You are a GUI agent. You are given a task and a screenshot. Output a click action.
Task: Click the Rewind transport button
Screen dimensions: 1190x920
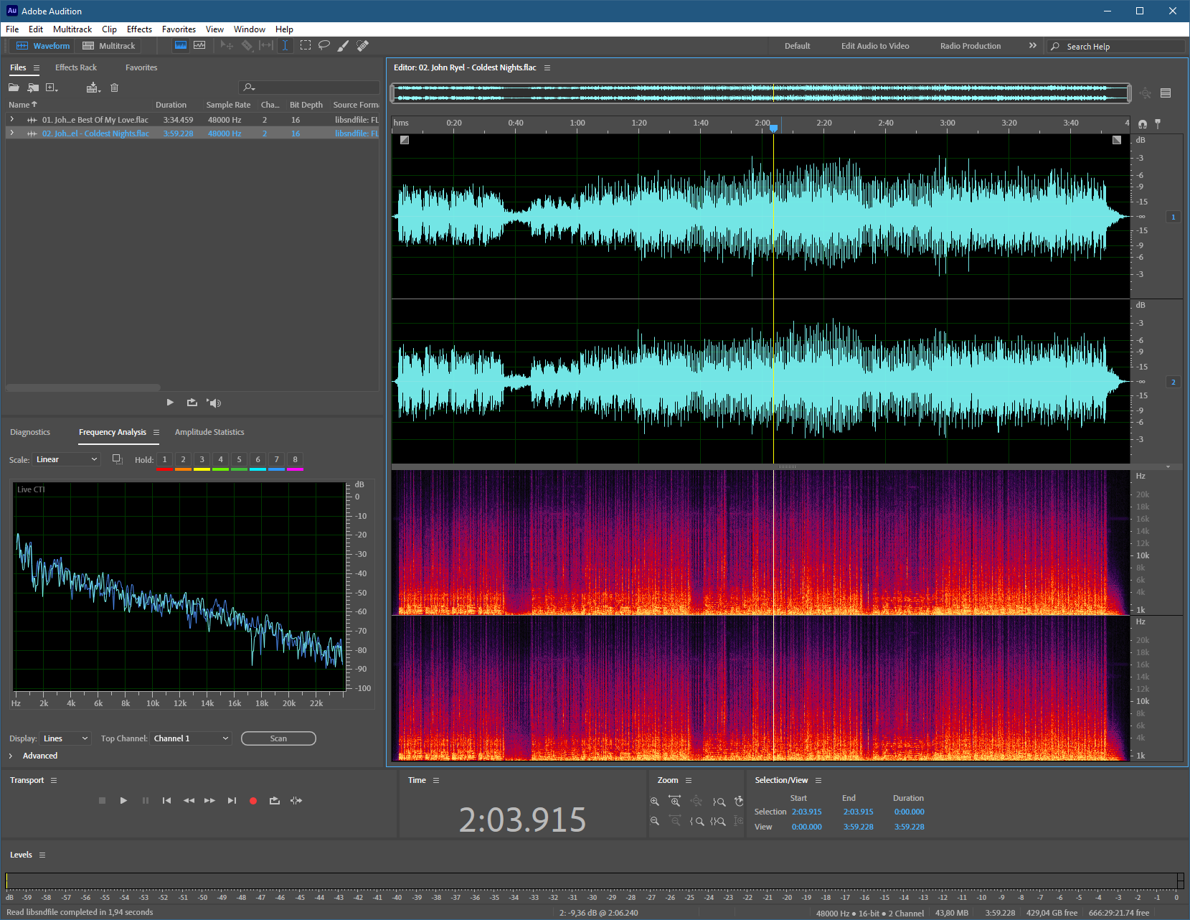[189, 800]
